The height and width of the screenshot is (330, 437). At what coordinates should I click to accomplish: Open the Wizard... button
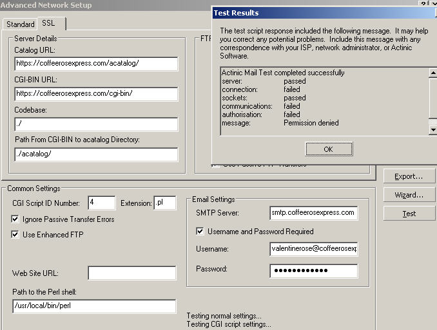pos(409,195)
